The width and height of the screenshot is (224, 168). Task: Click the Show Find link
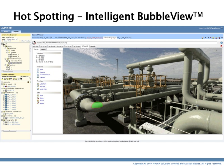[x=7, y=41]
